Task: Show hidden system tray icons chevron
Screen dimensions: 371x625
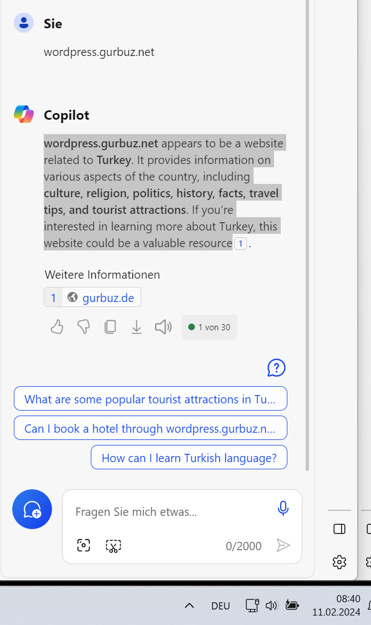Action: tap(189, 606)
